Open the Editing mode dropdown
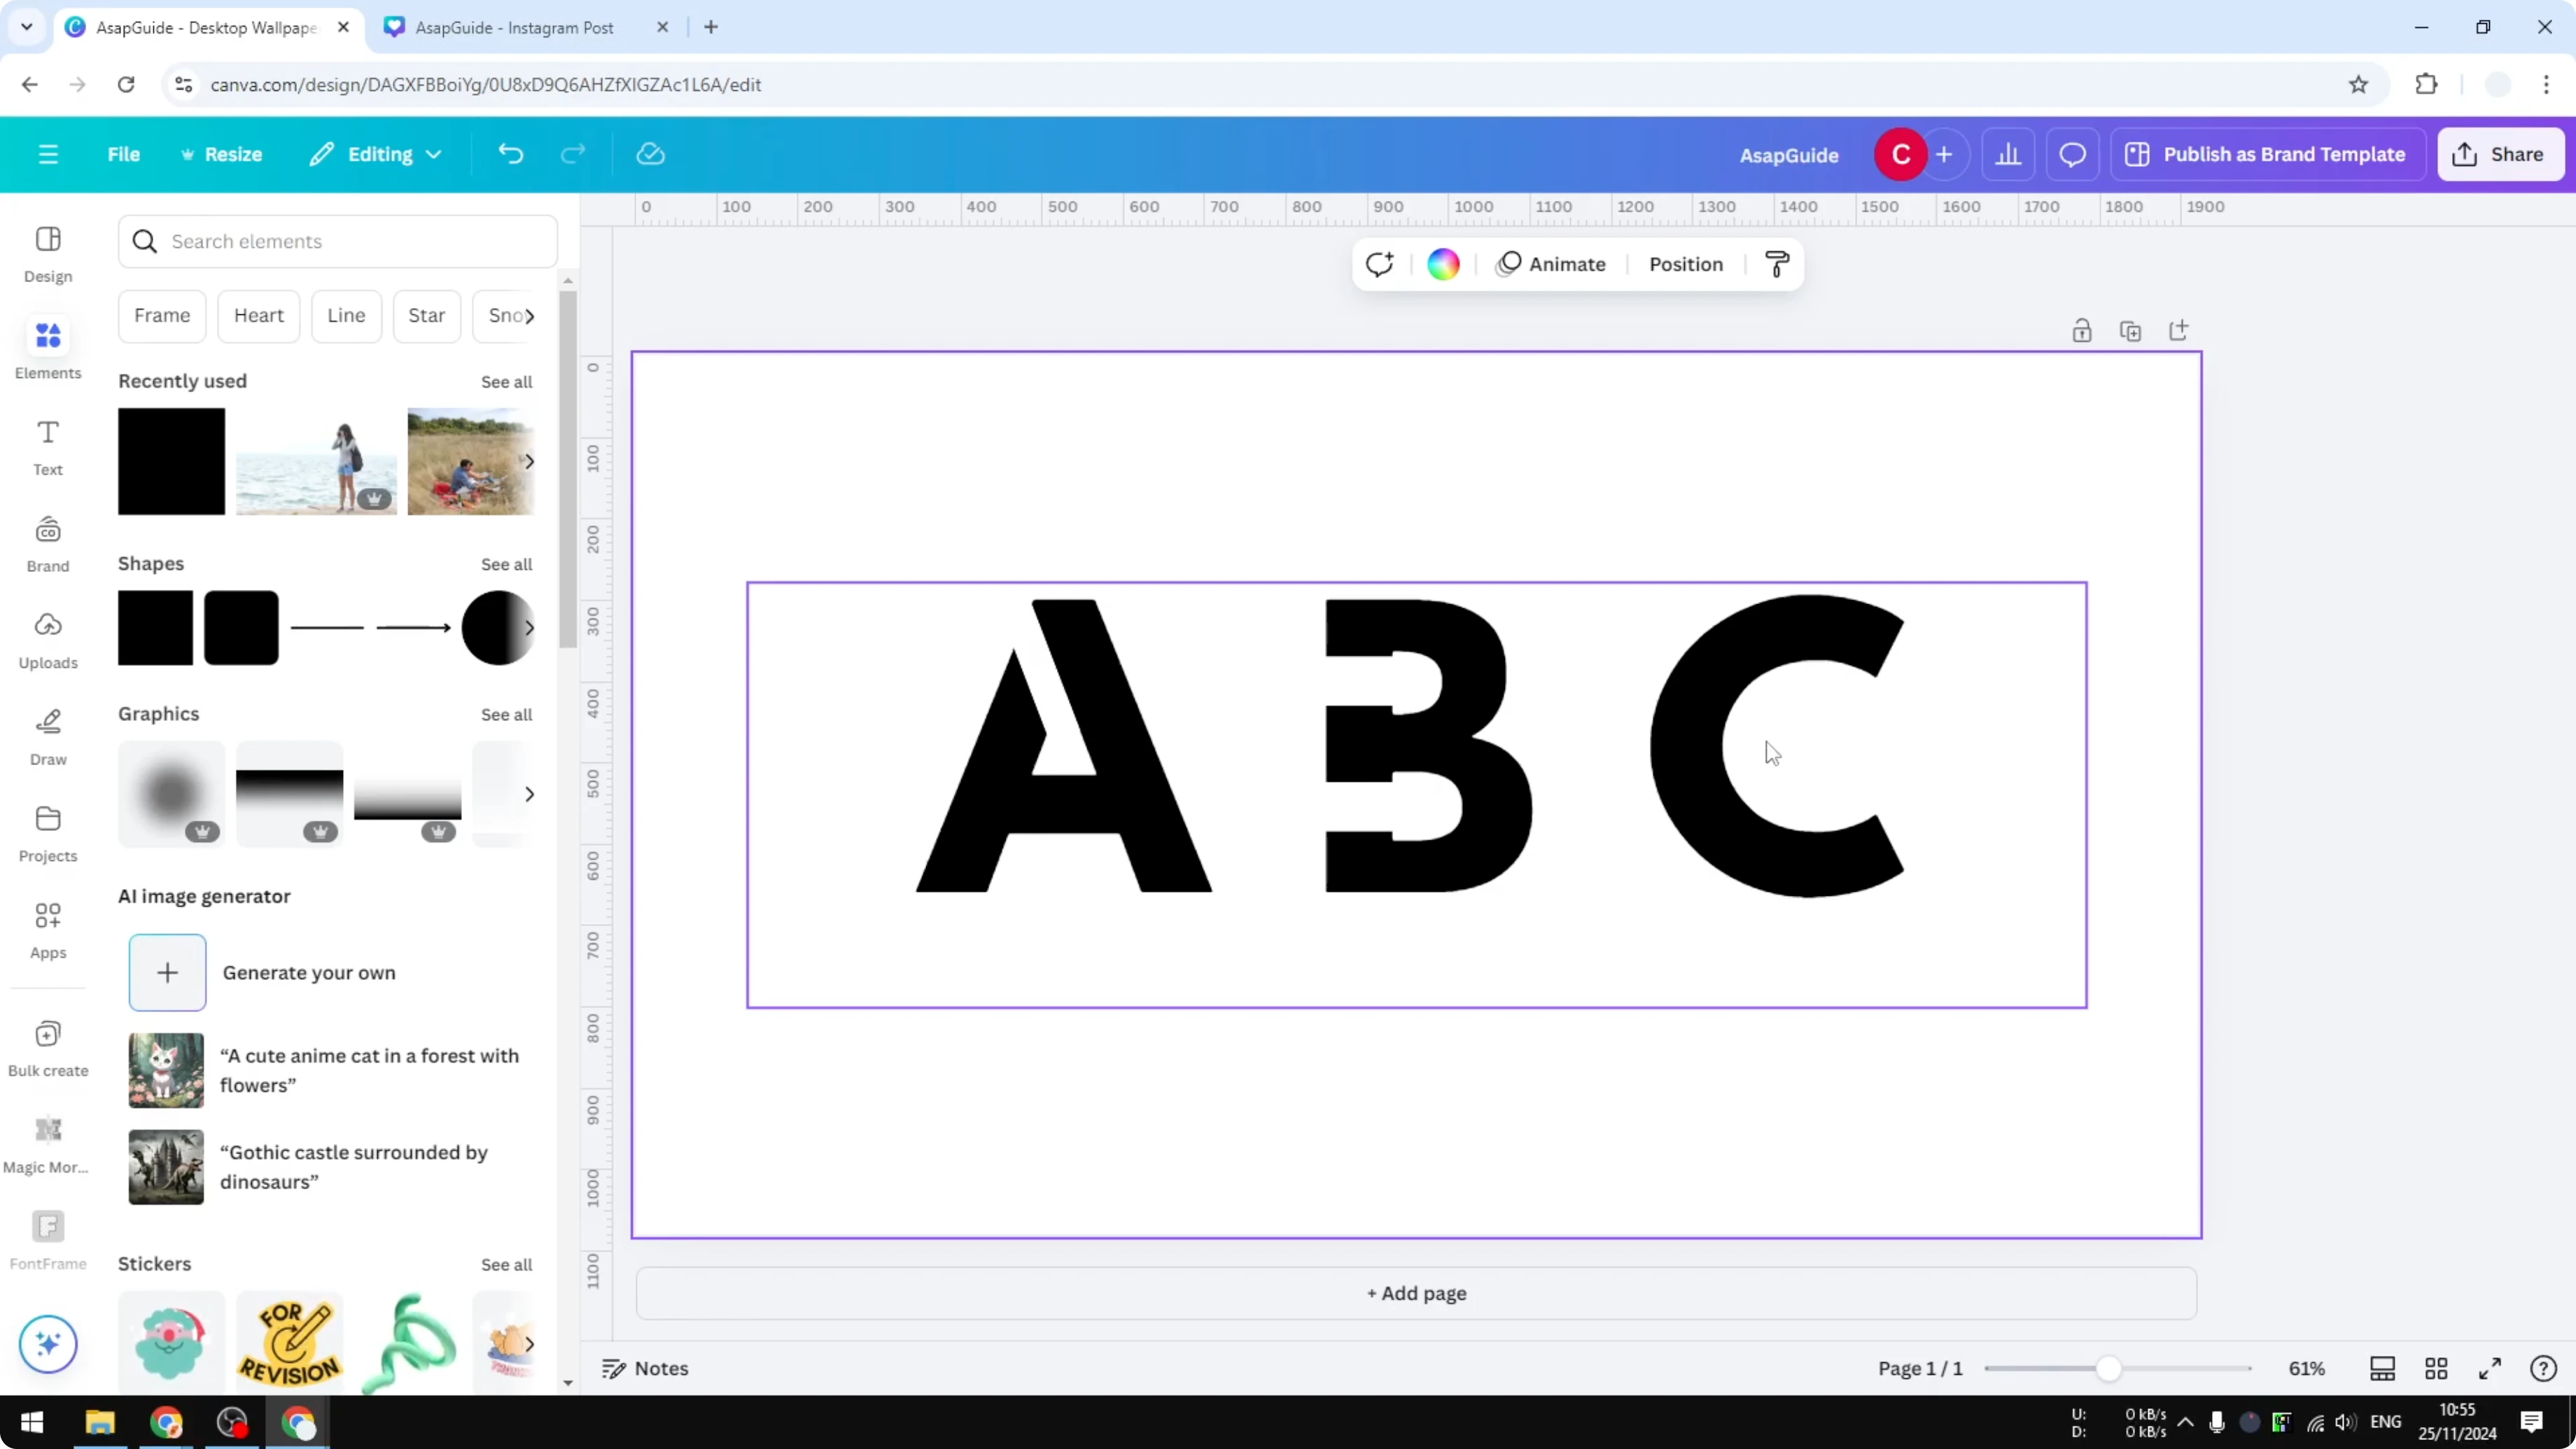 point(375,153)
